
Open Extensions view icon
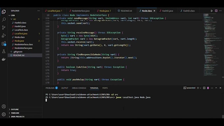click(4, 43)
